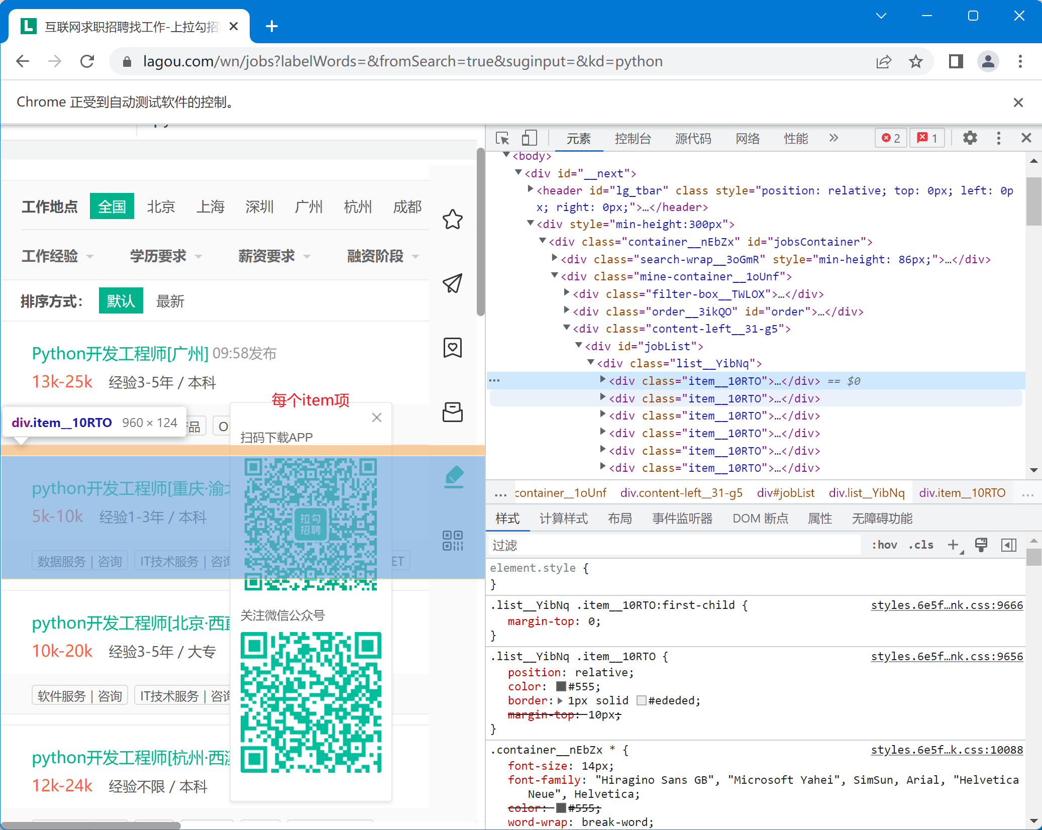Open a new browser tab
1042x830 pixels.
[x=272, y=26]
